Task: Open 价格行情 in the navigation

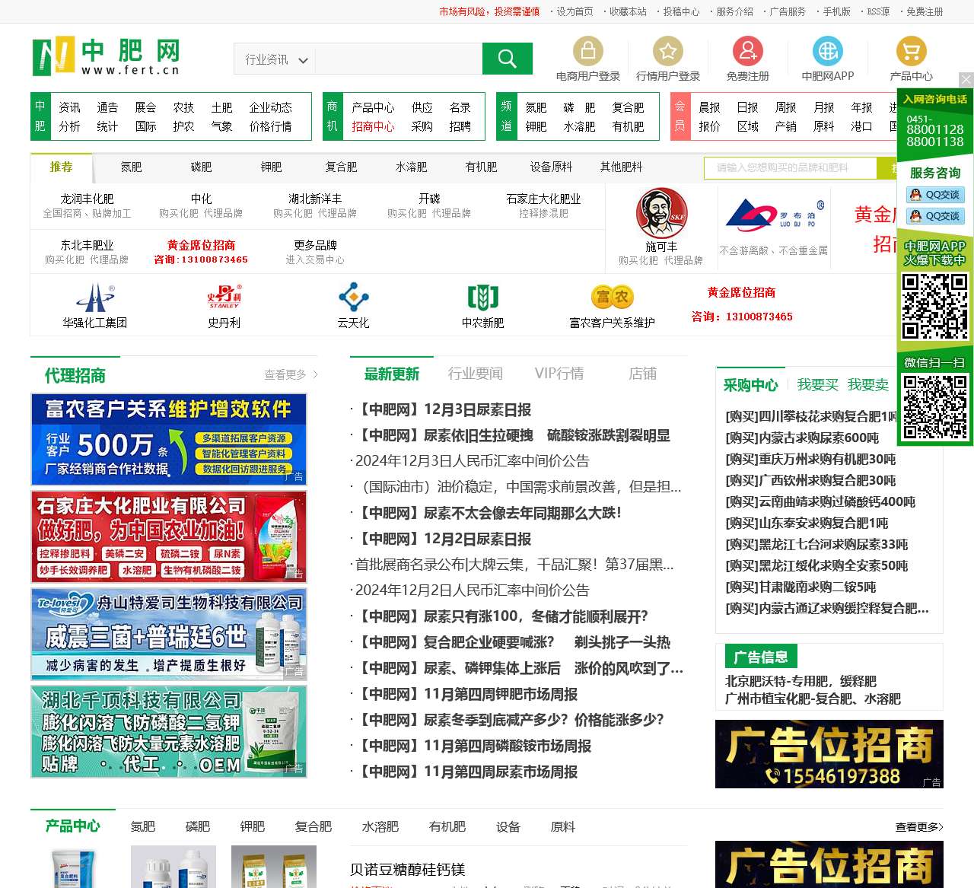Action: [x=271, y=126]
